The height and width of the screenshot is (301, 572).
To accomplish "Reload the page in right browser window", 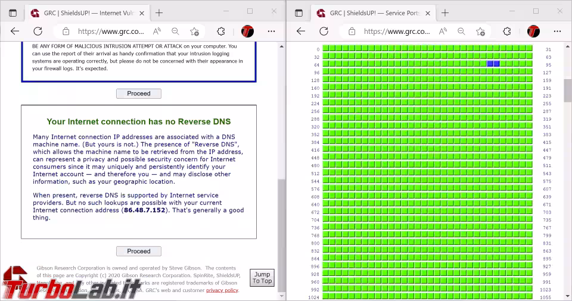I will (324, 32).
